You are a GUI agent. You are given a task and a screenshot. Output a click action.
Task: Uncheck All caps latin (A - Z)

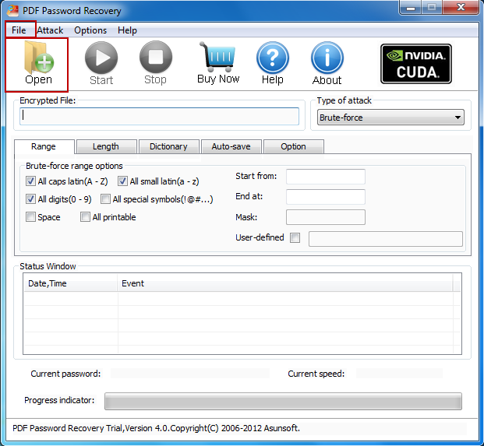pos(30,181)
